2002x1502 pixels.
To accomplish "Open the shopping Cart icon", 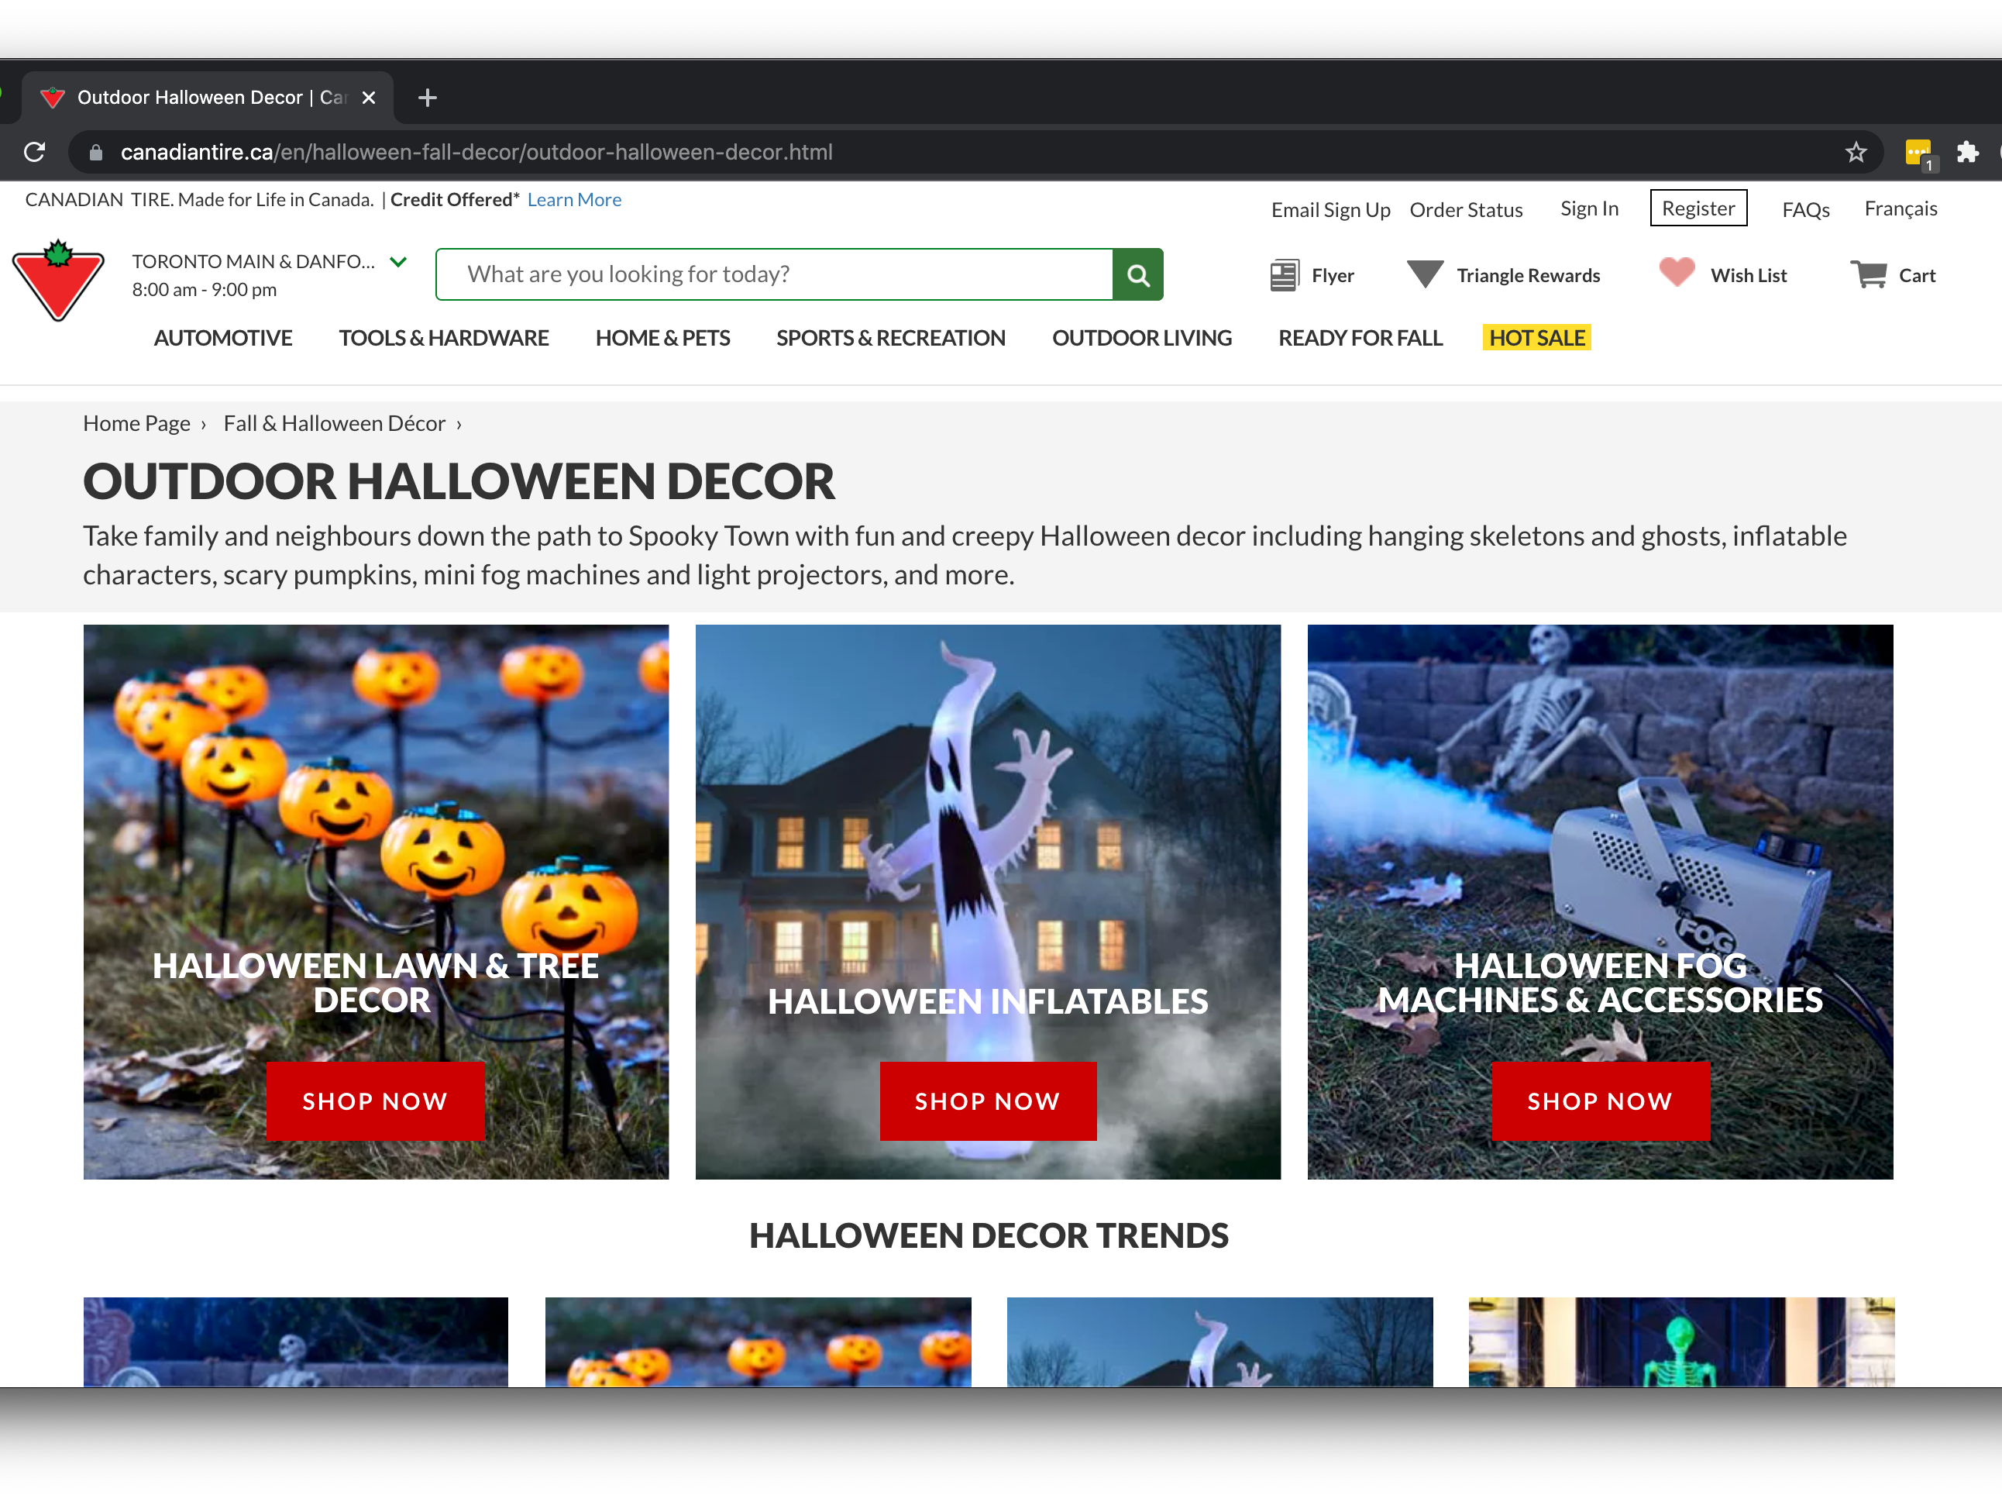I will click(x=1868, y=274).
